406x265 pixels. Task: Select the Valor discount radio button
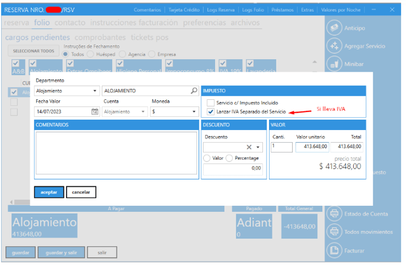[207, 158]
